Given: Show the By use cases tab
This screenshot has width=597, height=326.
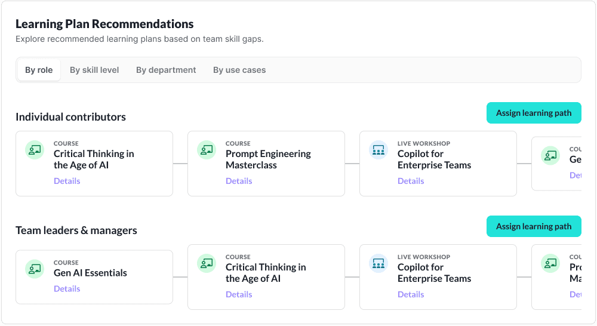Looking at the screenshot, I should click(239, 70).
